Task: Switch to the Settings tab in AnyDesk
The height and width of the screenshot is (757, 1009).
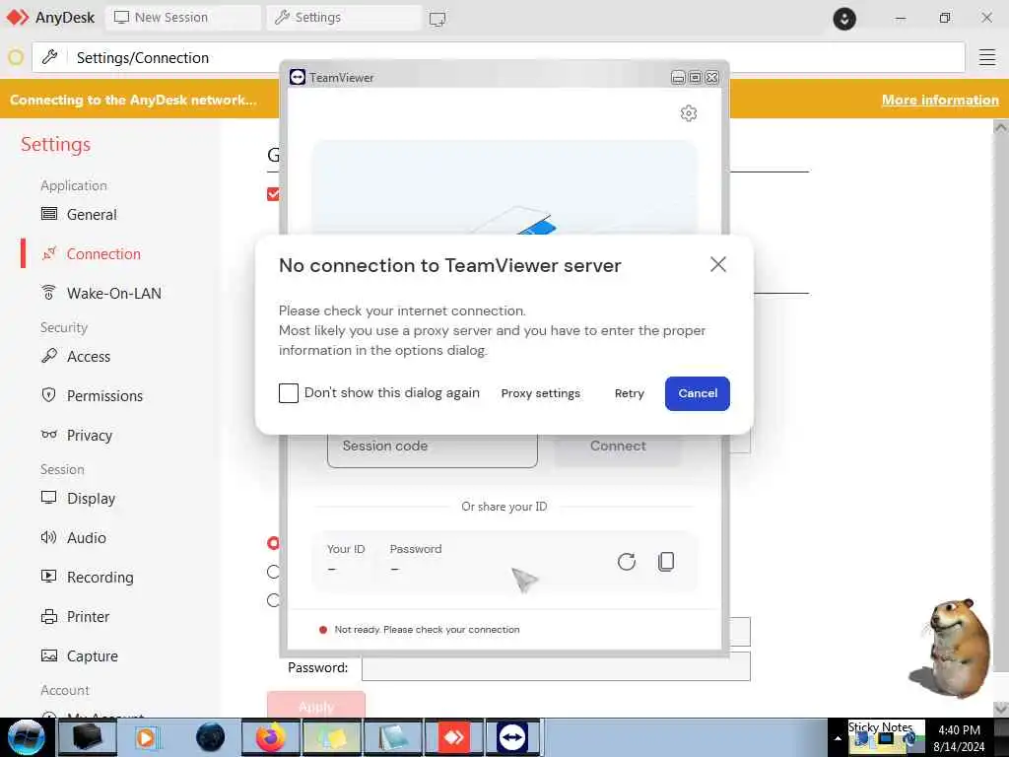Action: [x=344, y=18]
